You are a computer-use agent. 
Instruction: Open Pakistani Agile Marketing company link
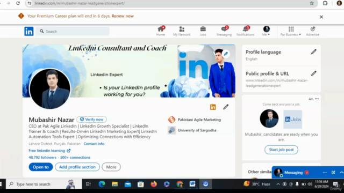[195, 120]
